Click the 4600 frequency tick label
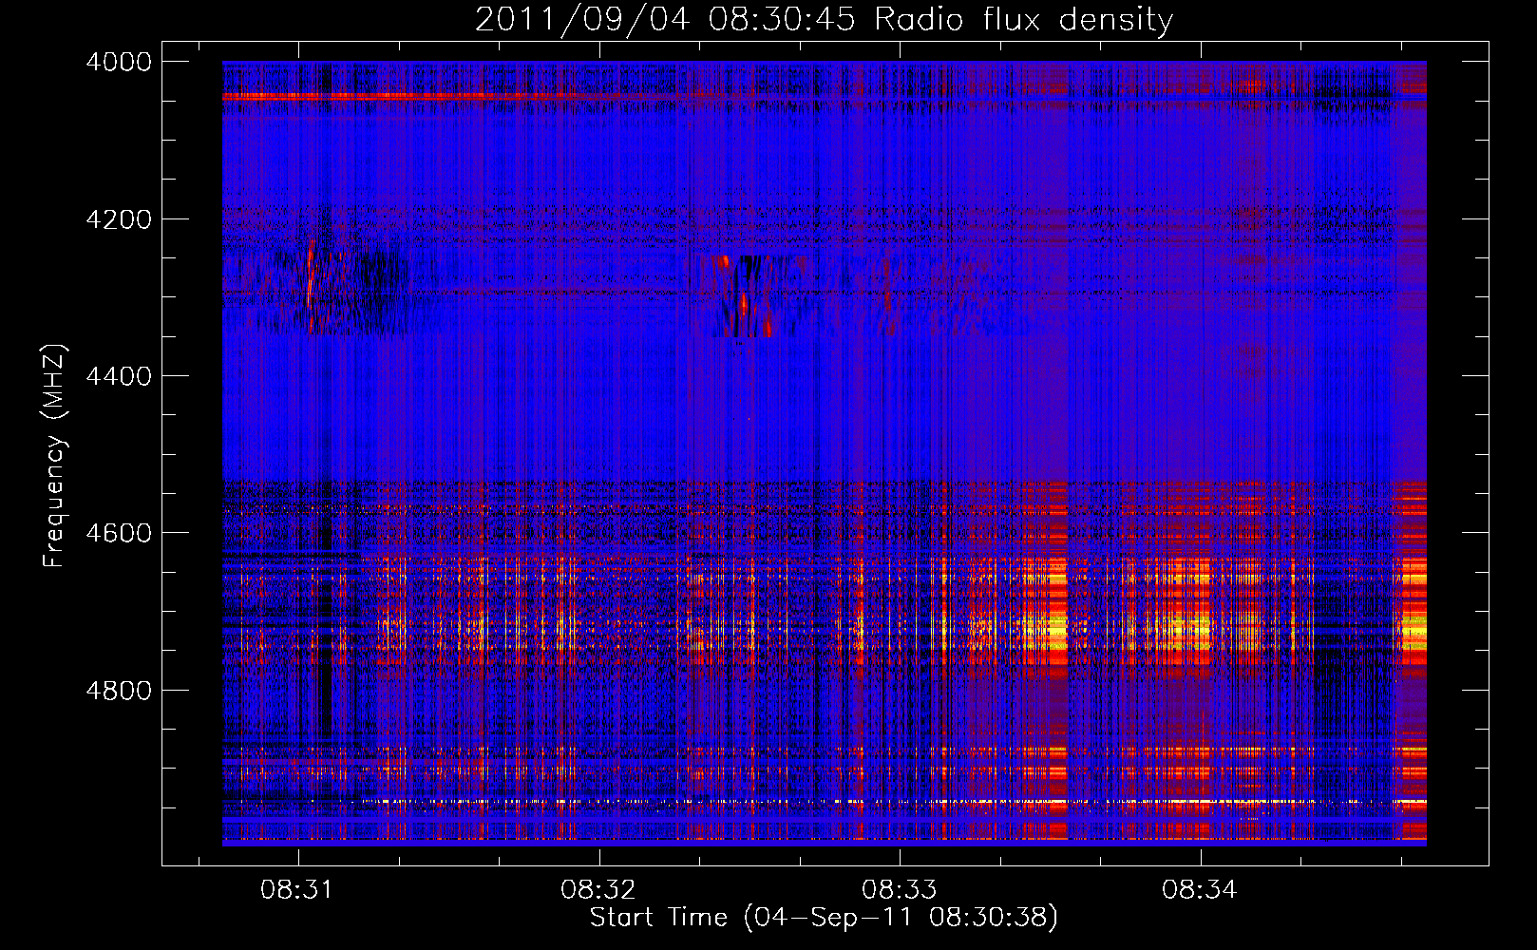This screenshot has height=950, width=1537. pos(119,533)
